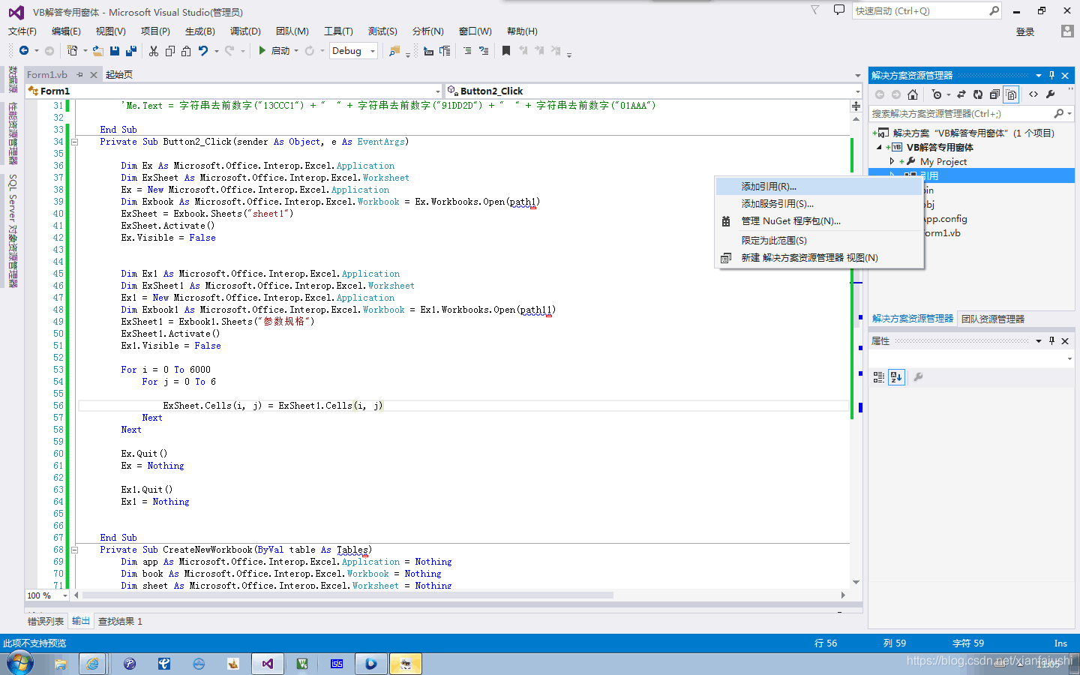
Task: Open Properties wrench icon in Solution Explorer
Action: 1051,94
